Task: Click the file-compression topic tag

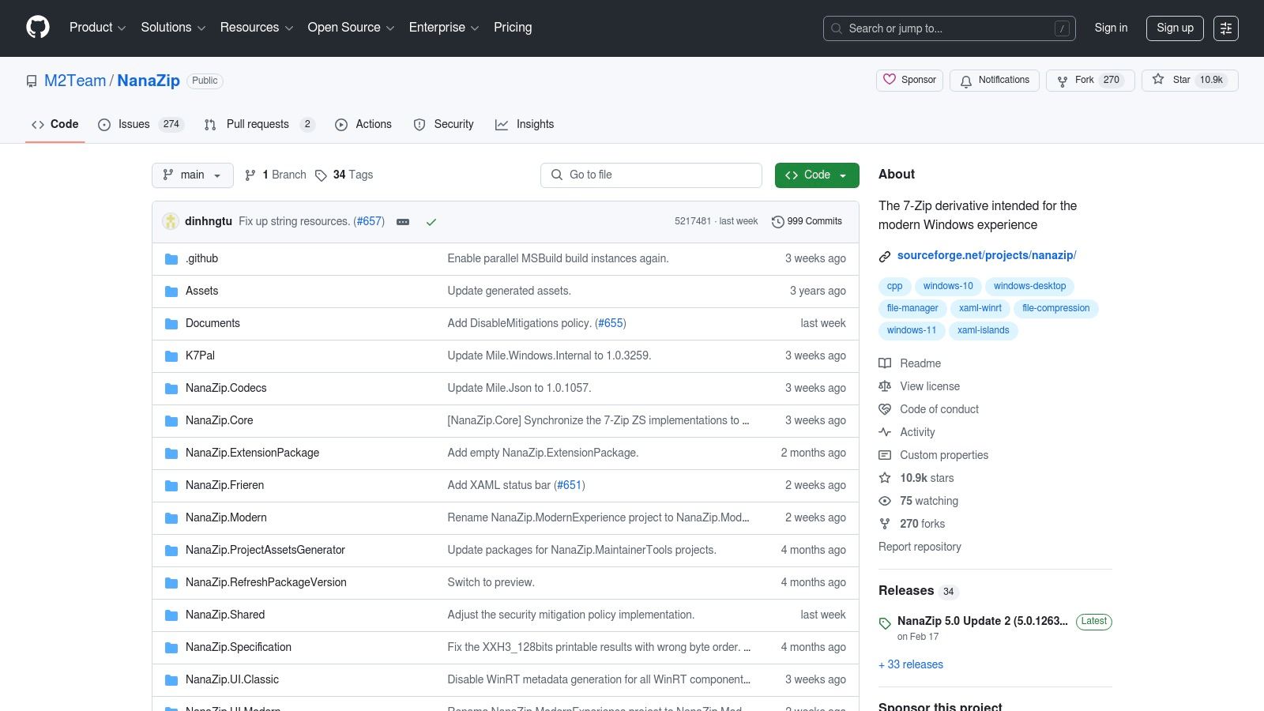Action: (1055, 308)
